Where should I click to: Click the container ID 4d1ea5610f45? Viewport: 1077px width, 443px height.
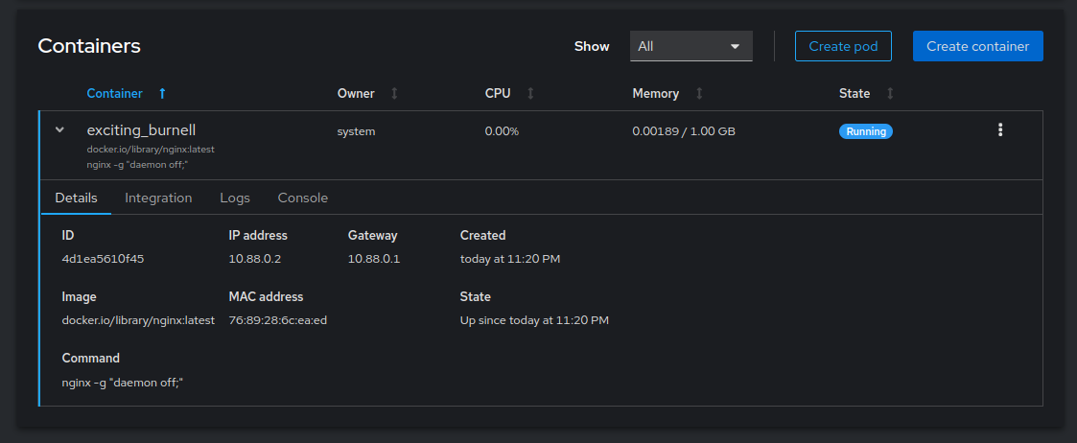coord(103,259)
